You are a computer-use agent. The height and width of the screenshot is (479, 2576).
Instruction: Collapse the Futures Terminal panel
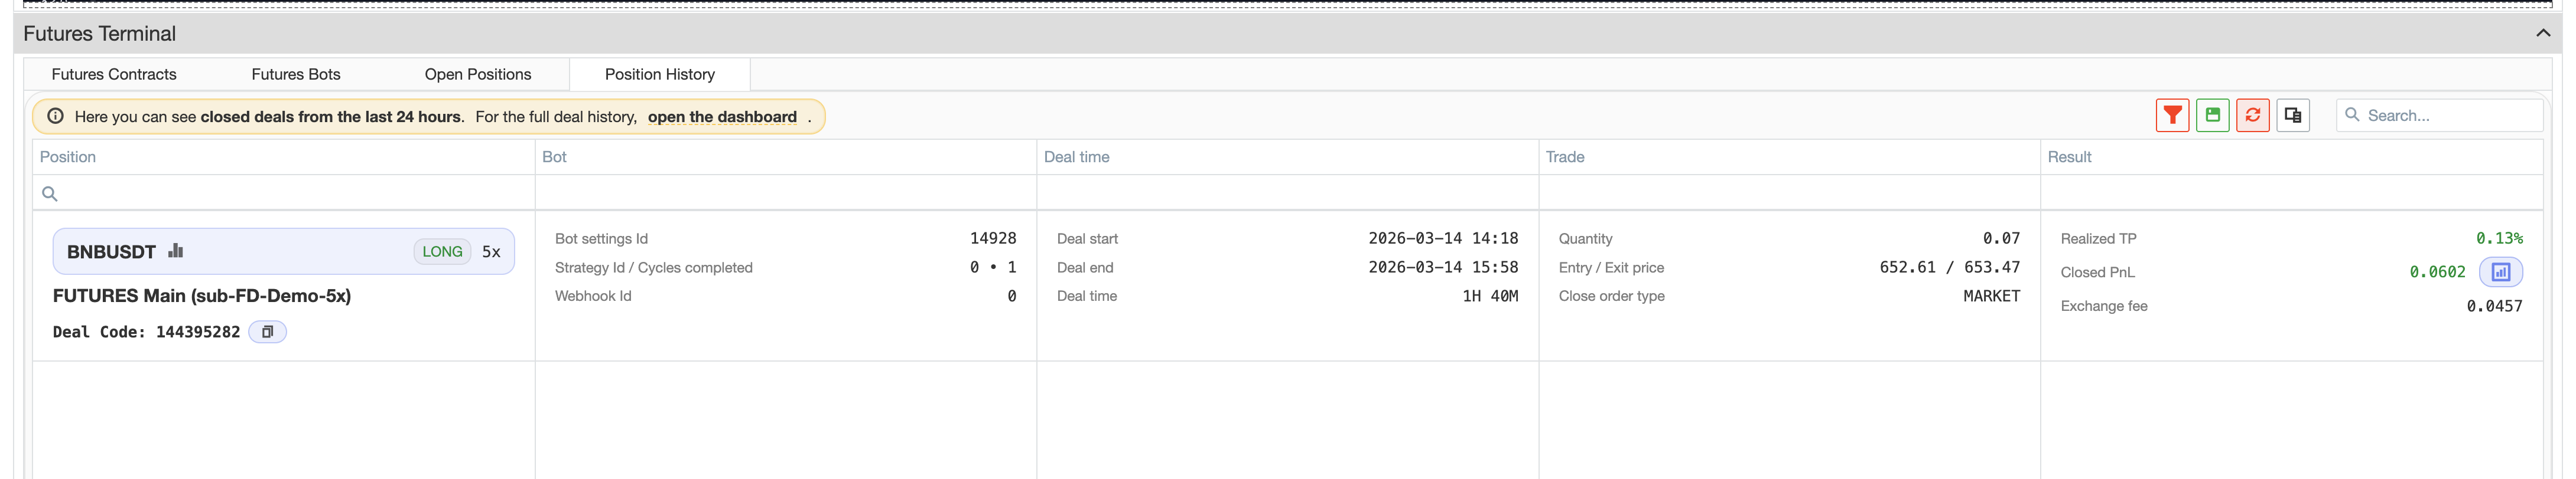click(x=2542, y=34)
